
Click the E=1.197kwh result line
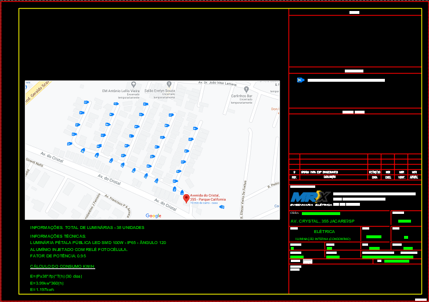click(x=42, y=289)
